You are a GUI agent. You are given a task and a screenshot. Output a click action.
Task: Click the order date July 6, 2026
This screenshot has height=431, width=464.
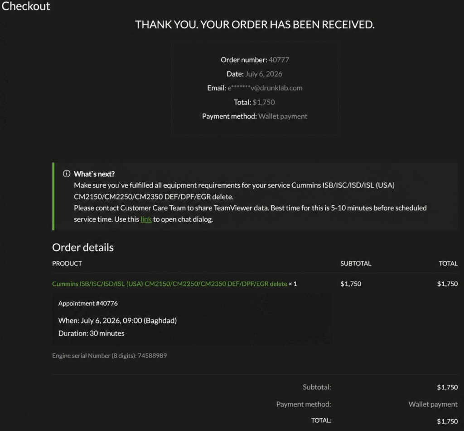pos(263,74)
